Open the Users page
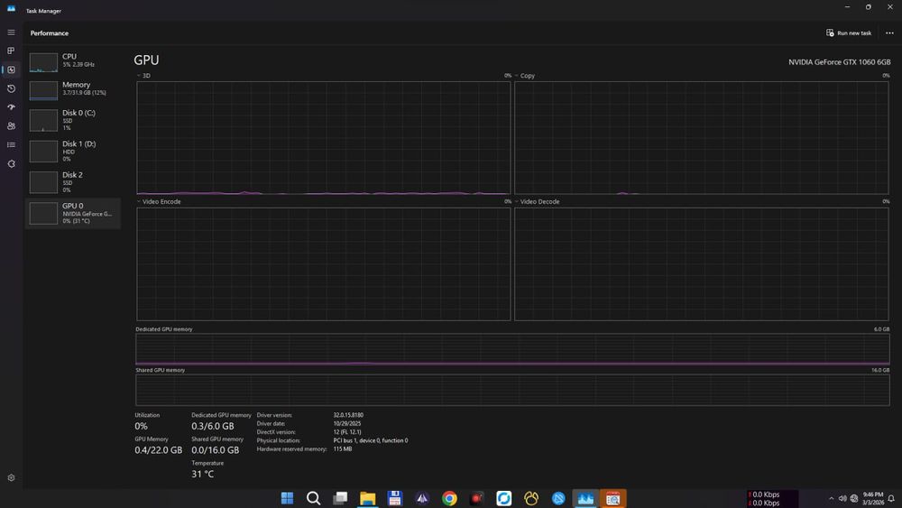Viewport: 902px width, 508px height. (x=11, y=126)
